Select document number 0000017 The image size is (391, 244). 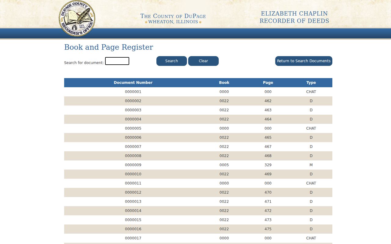133,238
